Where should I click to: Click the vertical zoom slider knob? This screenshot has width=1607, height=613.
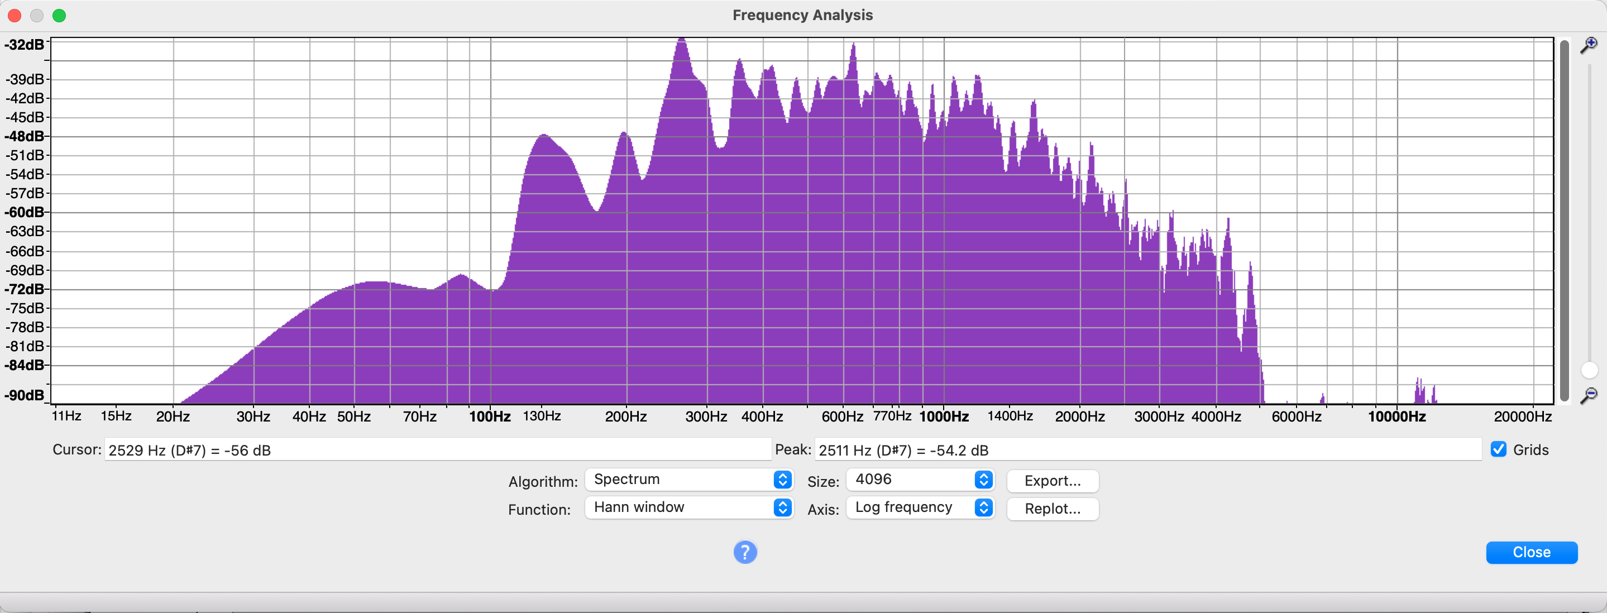(x=1589, y=370)
